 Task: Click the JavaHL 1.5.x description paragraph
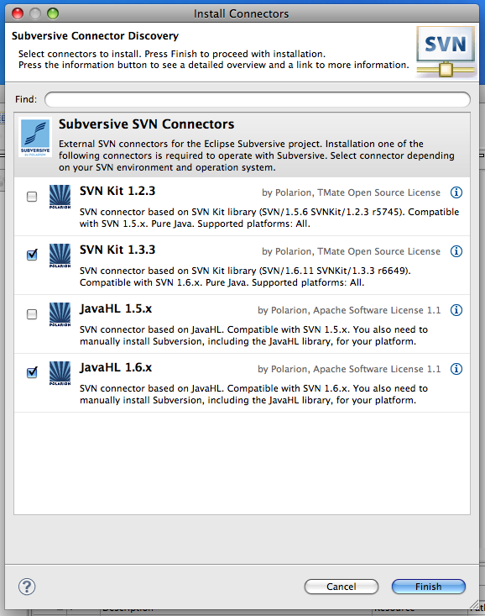pos(253,335)
